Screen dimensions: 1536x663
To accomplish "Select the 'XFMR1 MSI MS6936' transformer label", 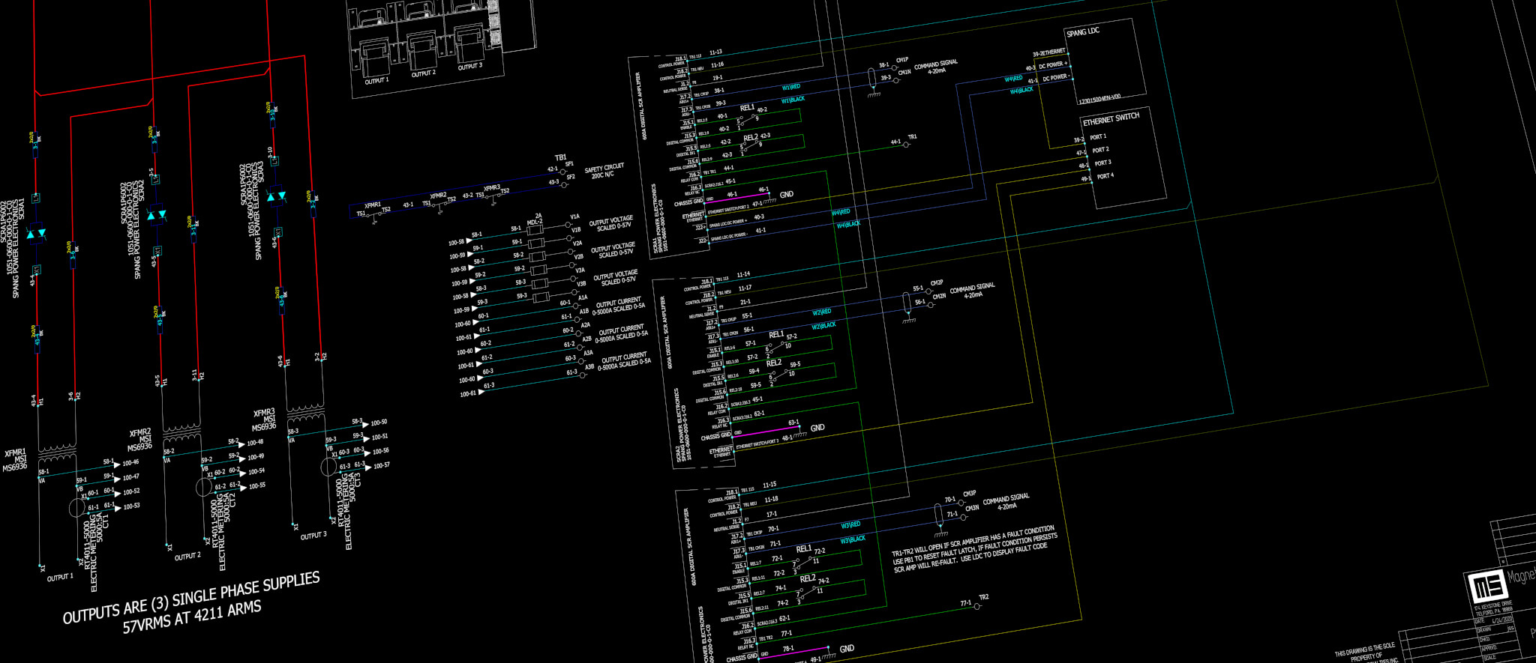I will (15, 460).
